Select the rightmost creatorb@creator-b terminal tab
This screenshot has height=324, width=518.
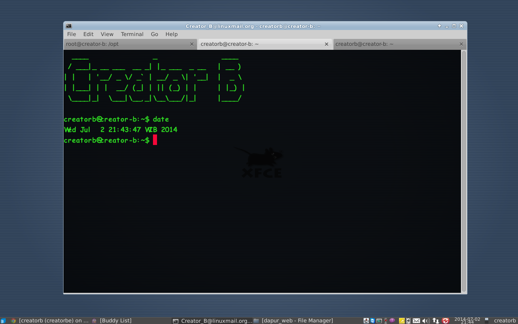388,44
